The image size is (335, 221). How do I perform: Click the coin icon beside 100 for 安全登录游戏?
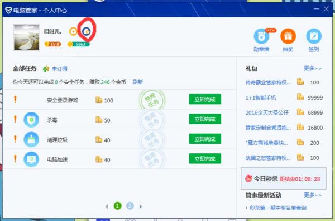coord(99,100)
